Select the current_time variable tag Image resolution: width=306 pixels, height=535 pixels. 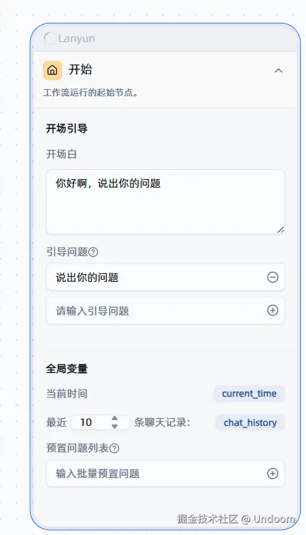coord(250,394)
